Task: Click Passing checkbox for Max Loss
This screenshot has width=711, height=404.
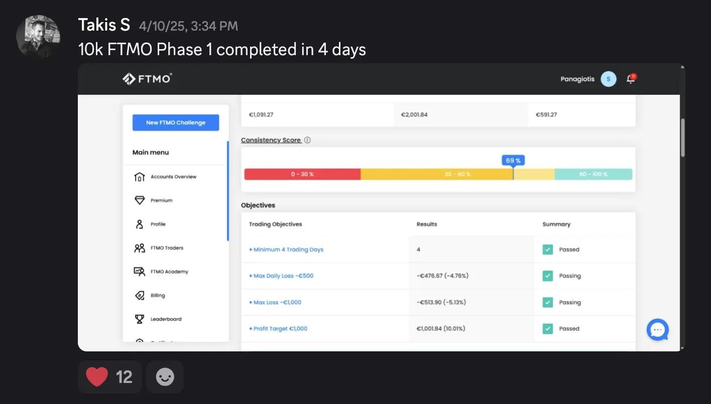Action: tap(548, 302)
